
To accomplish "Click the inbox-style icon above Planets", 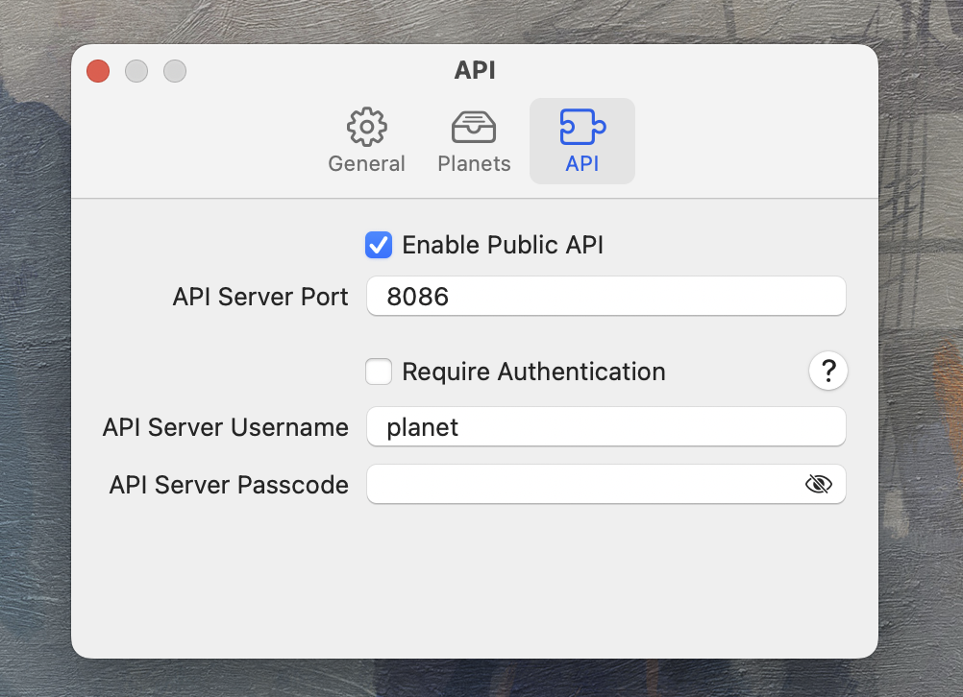I will [x=473, y=126].
